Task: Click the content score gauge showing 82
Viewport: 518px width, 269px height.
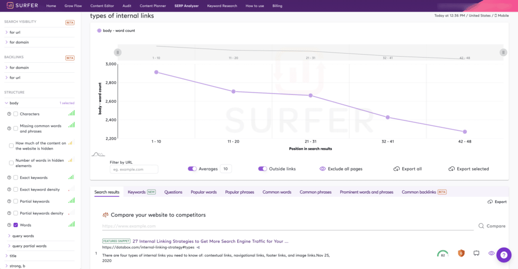Action: click(x=443, y=253)
